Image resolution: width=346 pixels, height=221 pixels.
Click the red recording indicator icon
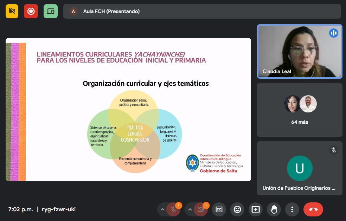tap(31, 11)
